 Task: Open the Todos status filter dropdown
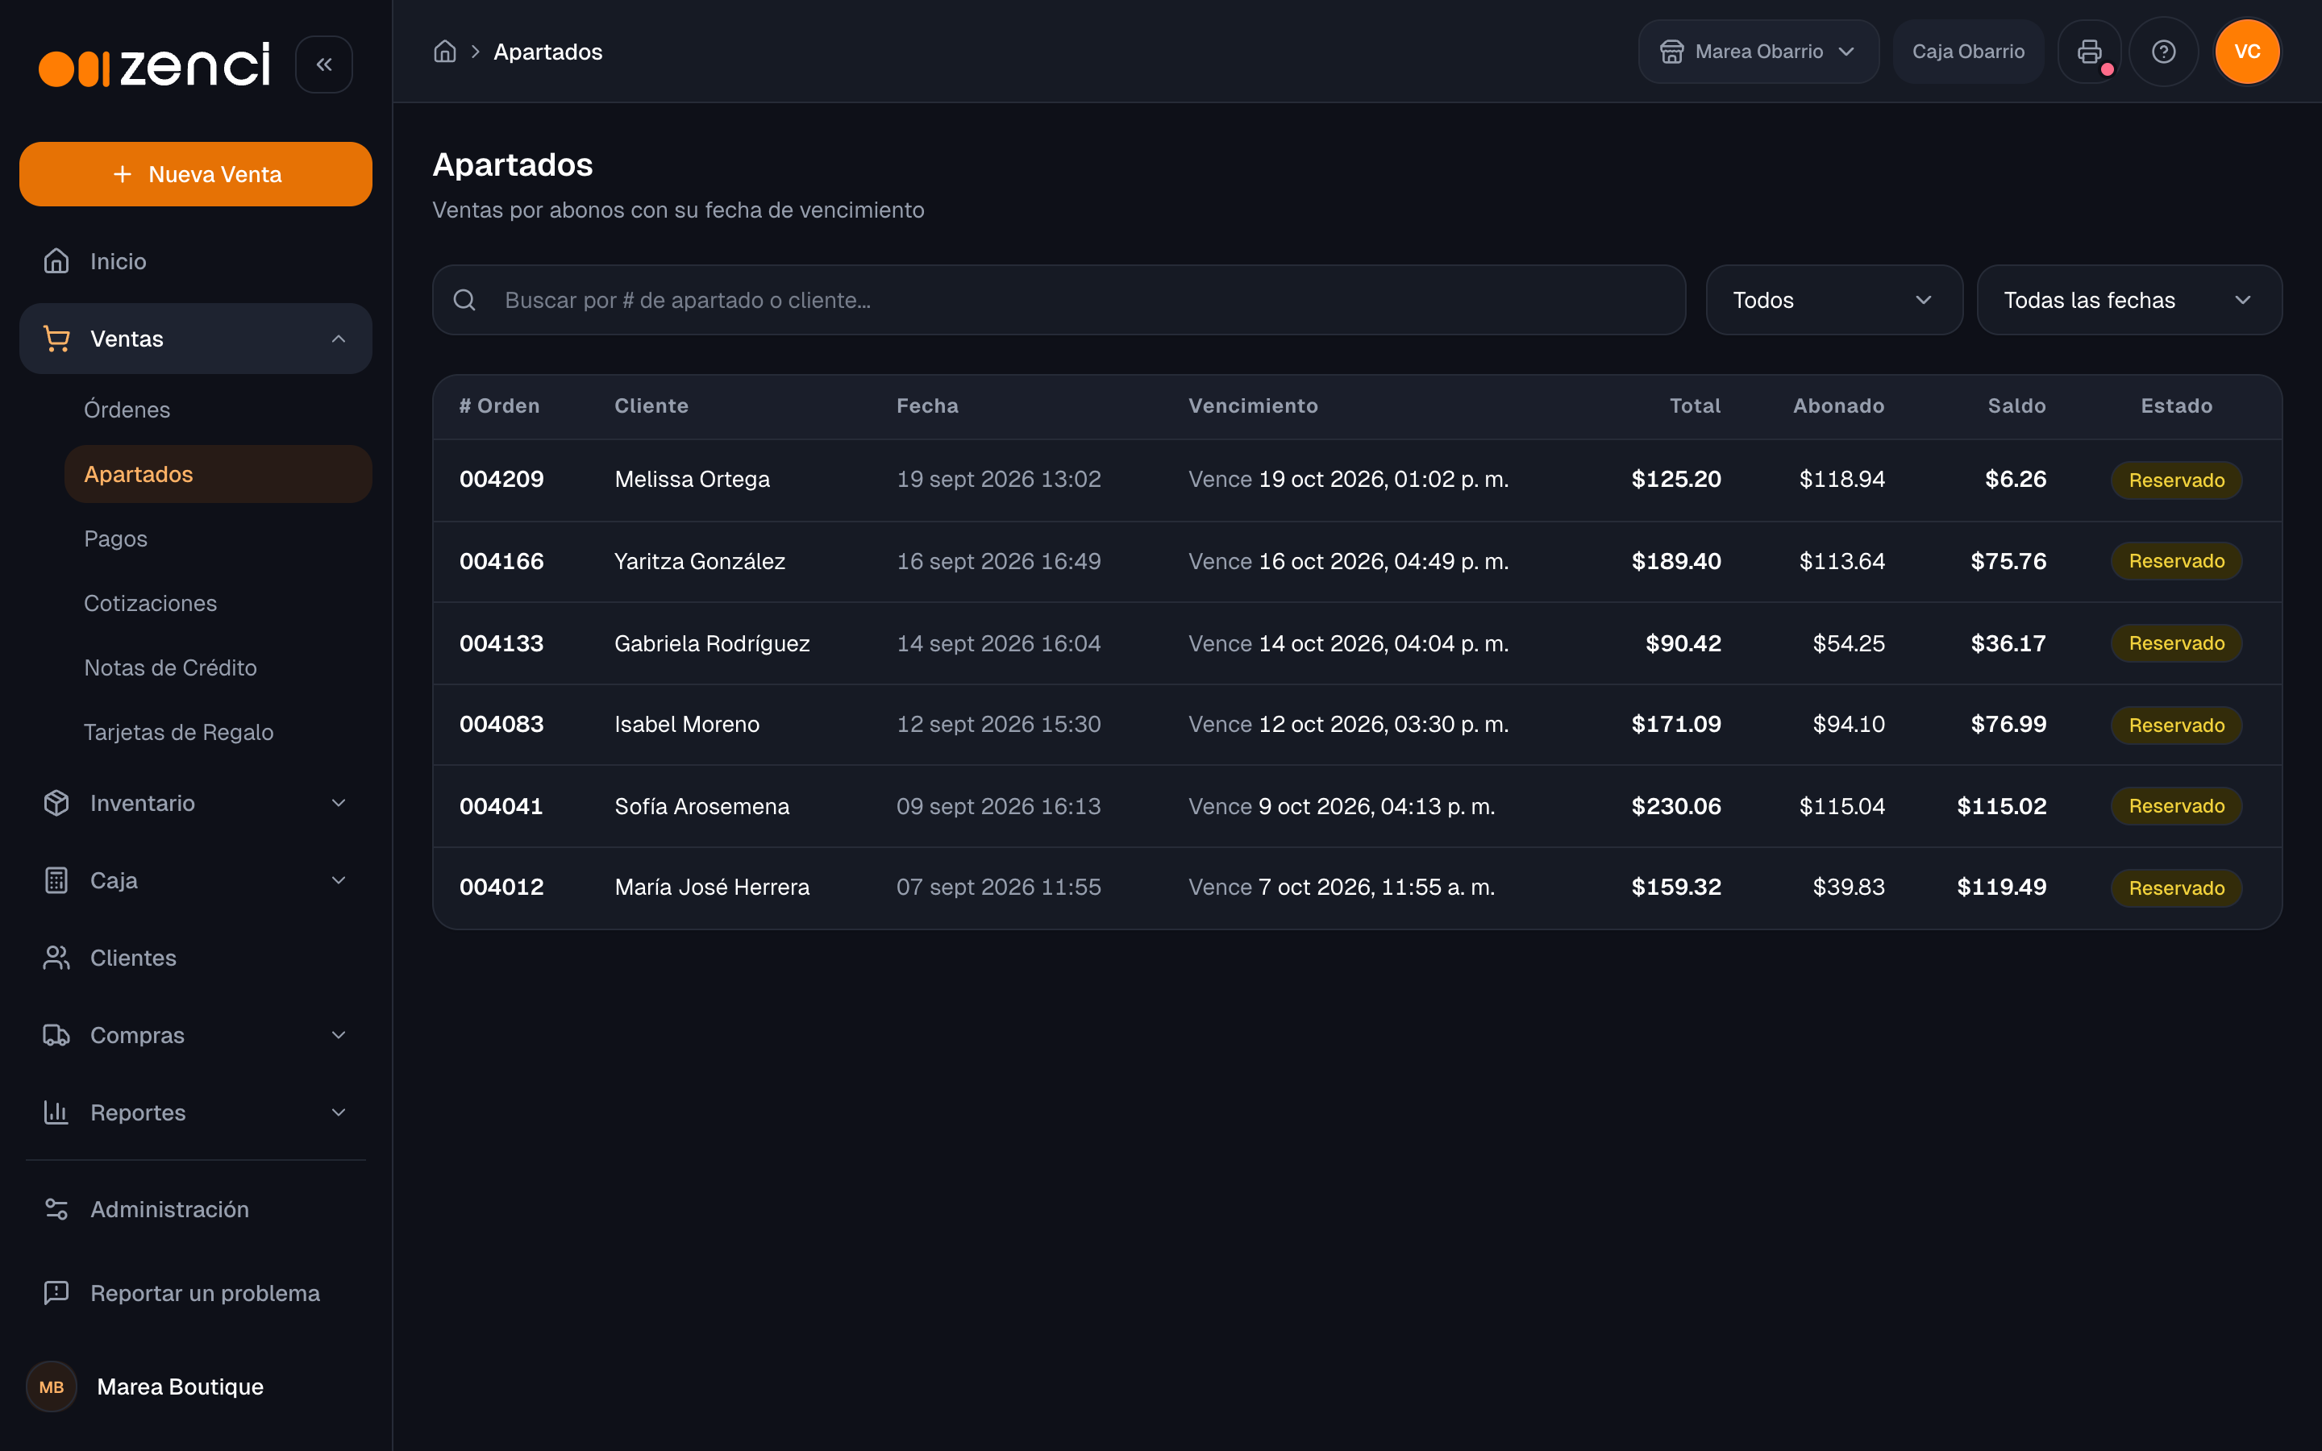pyautogui.click(x=1833, y=301)
